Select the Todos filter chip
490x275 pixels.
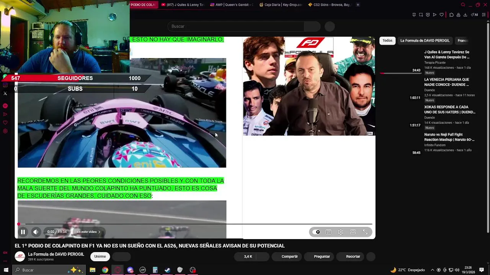click(x=387, y=40)
